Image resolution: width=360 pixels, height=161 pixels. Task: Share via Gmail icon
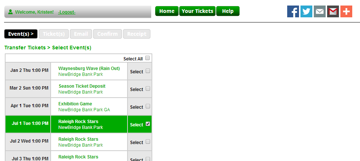click(333, 11)
